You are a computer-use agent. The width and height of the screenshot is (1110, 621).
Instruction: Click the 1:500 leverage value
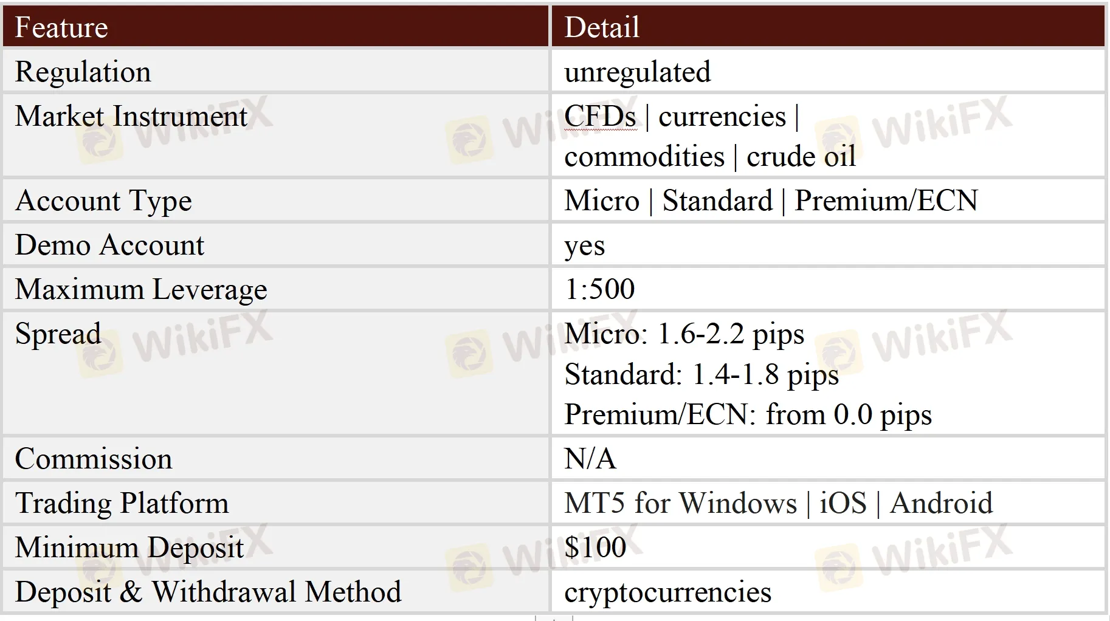(599, 289)
